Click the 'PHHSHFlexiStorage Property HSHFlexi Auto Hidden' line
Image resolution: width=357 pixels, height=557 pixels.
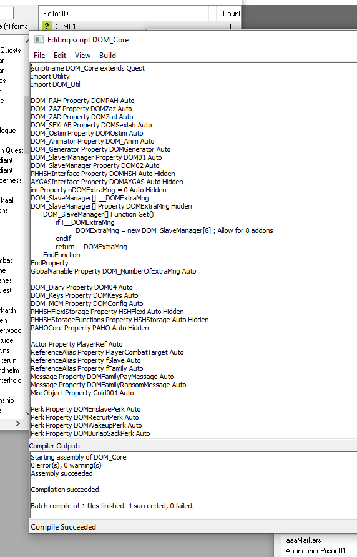[107, 312]
